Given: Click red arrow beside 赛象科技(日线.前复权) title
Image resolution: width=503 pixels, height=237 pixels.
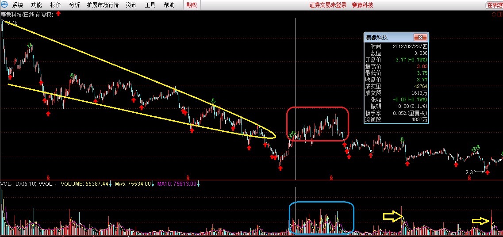Looking at the screenshot, I should (x=58, y=14).
